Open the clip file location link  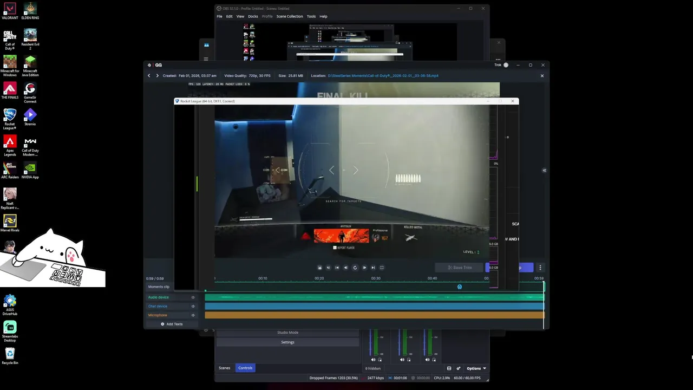coord(383,76)
